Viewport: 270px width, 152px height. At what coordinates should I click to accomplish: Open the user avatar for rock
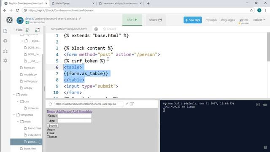click(x=20, y=20)
